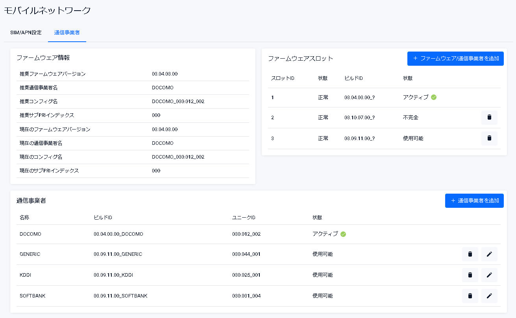The width and height of the screenshot is (516, 318).
Task: Delete the GENERIC carrier entry
Action: [470, 254]
